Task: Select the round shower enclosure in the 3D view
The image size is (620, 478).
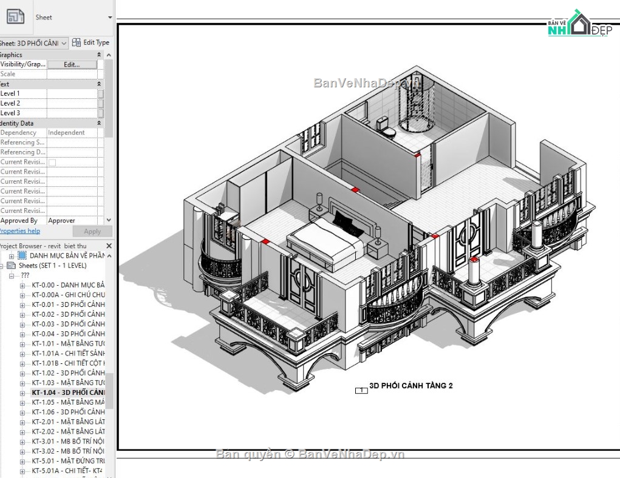Action: pos(417,104)
